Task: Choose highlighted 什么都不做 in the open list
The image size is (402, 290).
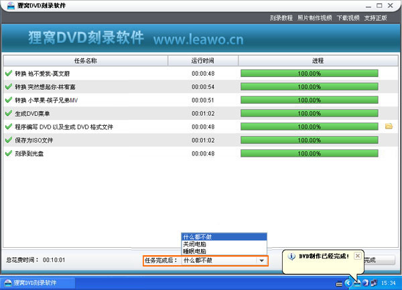Action: coord(224,236)
